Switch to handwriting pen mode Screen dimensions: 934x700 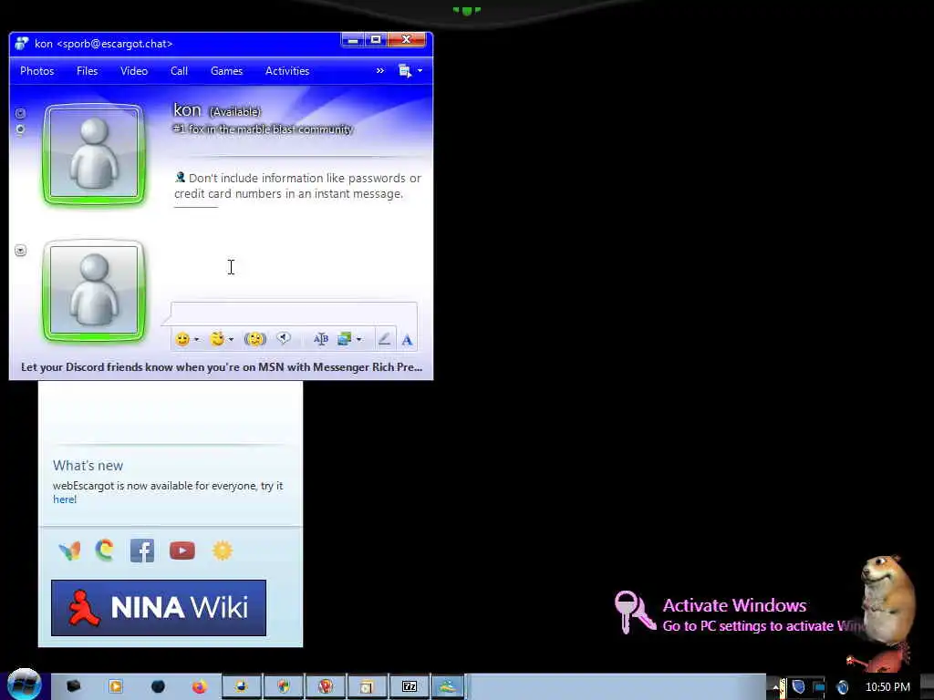tap(384, 339)
